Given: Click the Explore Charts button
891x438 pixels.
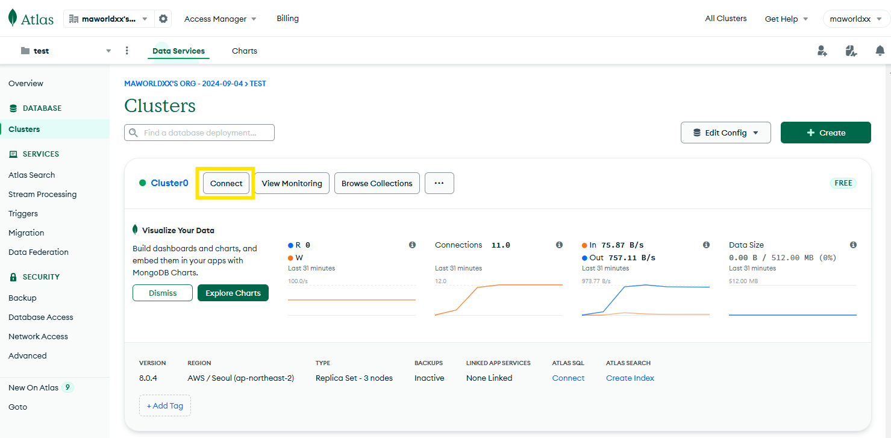Looking at the screenshot, I should pos(233,293).
